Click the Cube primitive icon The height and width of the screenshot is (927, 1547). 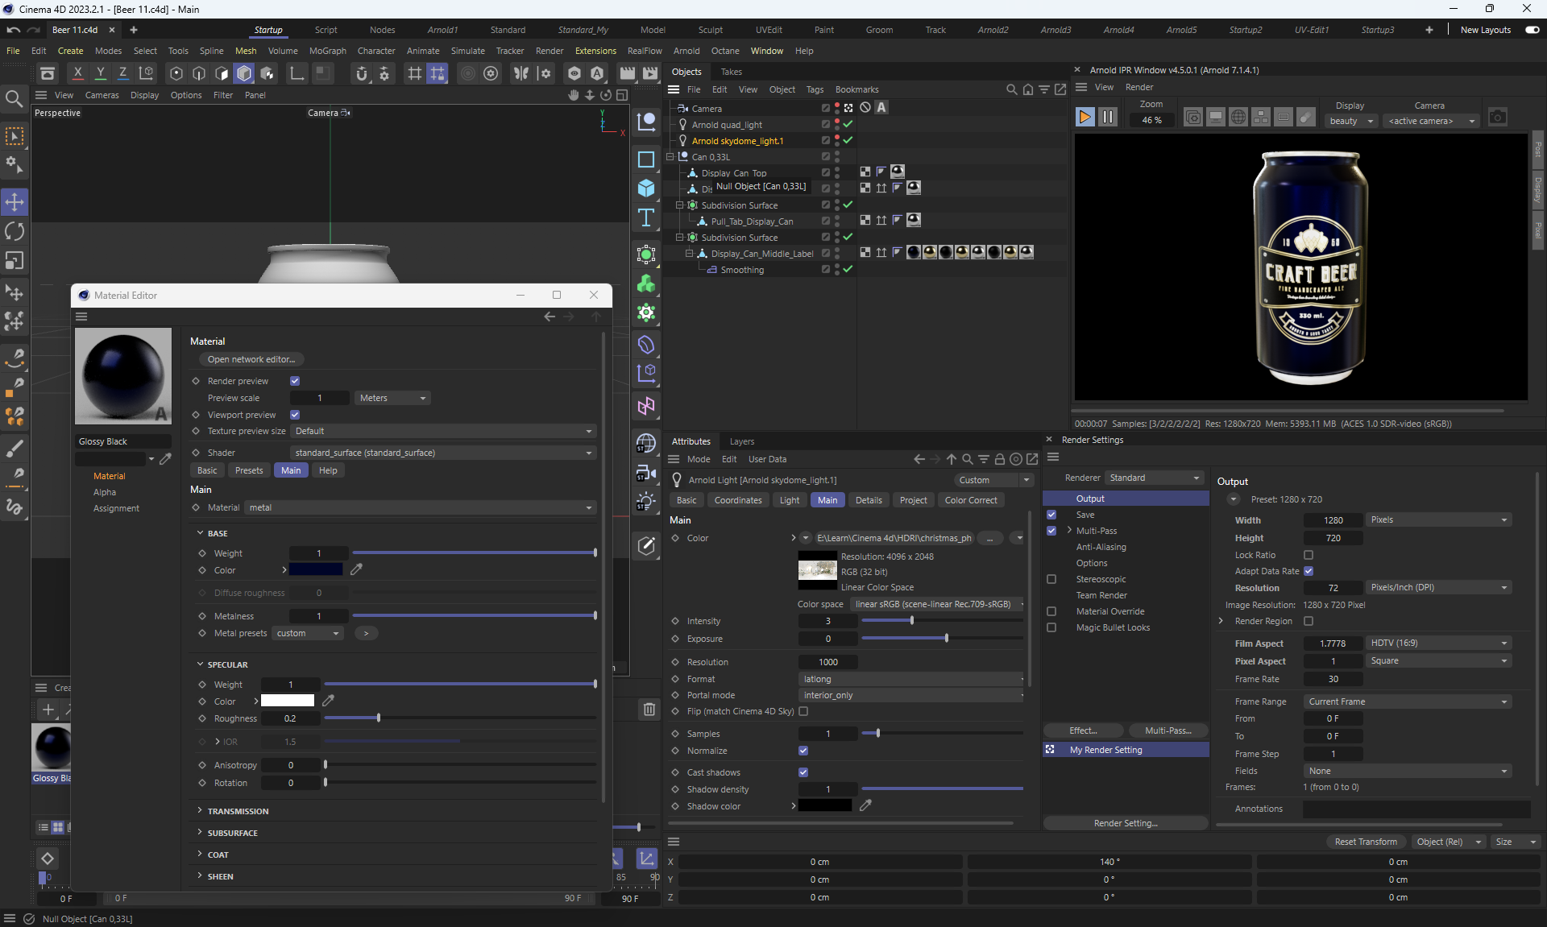(646, 188)
